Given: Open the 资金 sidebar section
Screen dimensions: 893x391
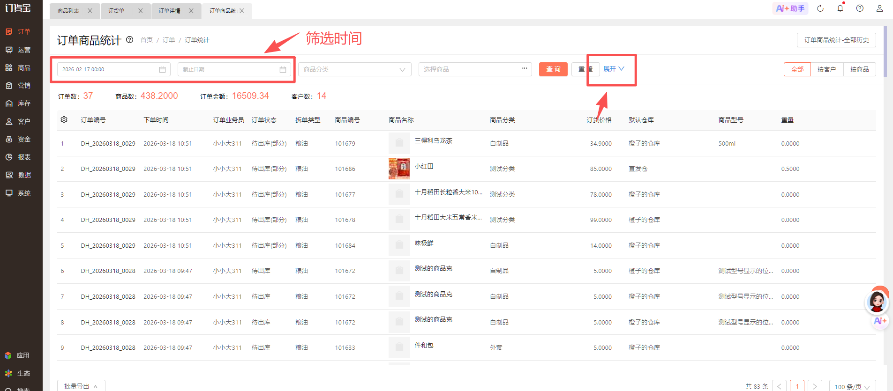Looking at the screenshot, I should (18, 139).
